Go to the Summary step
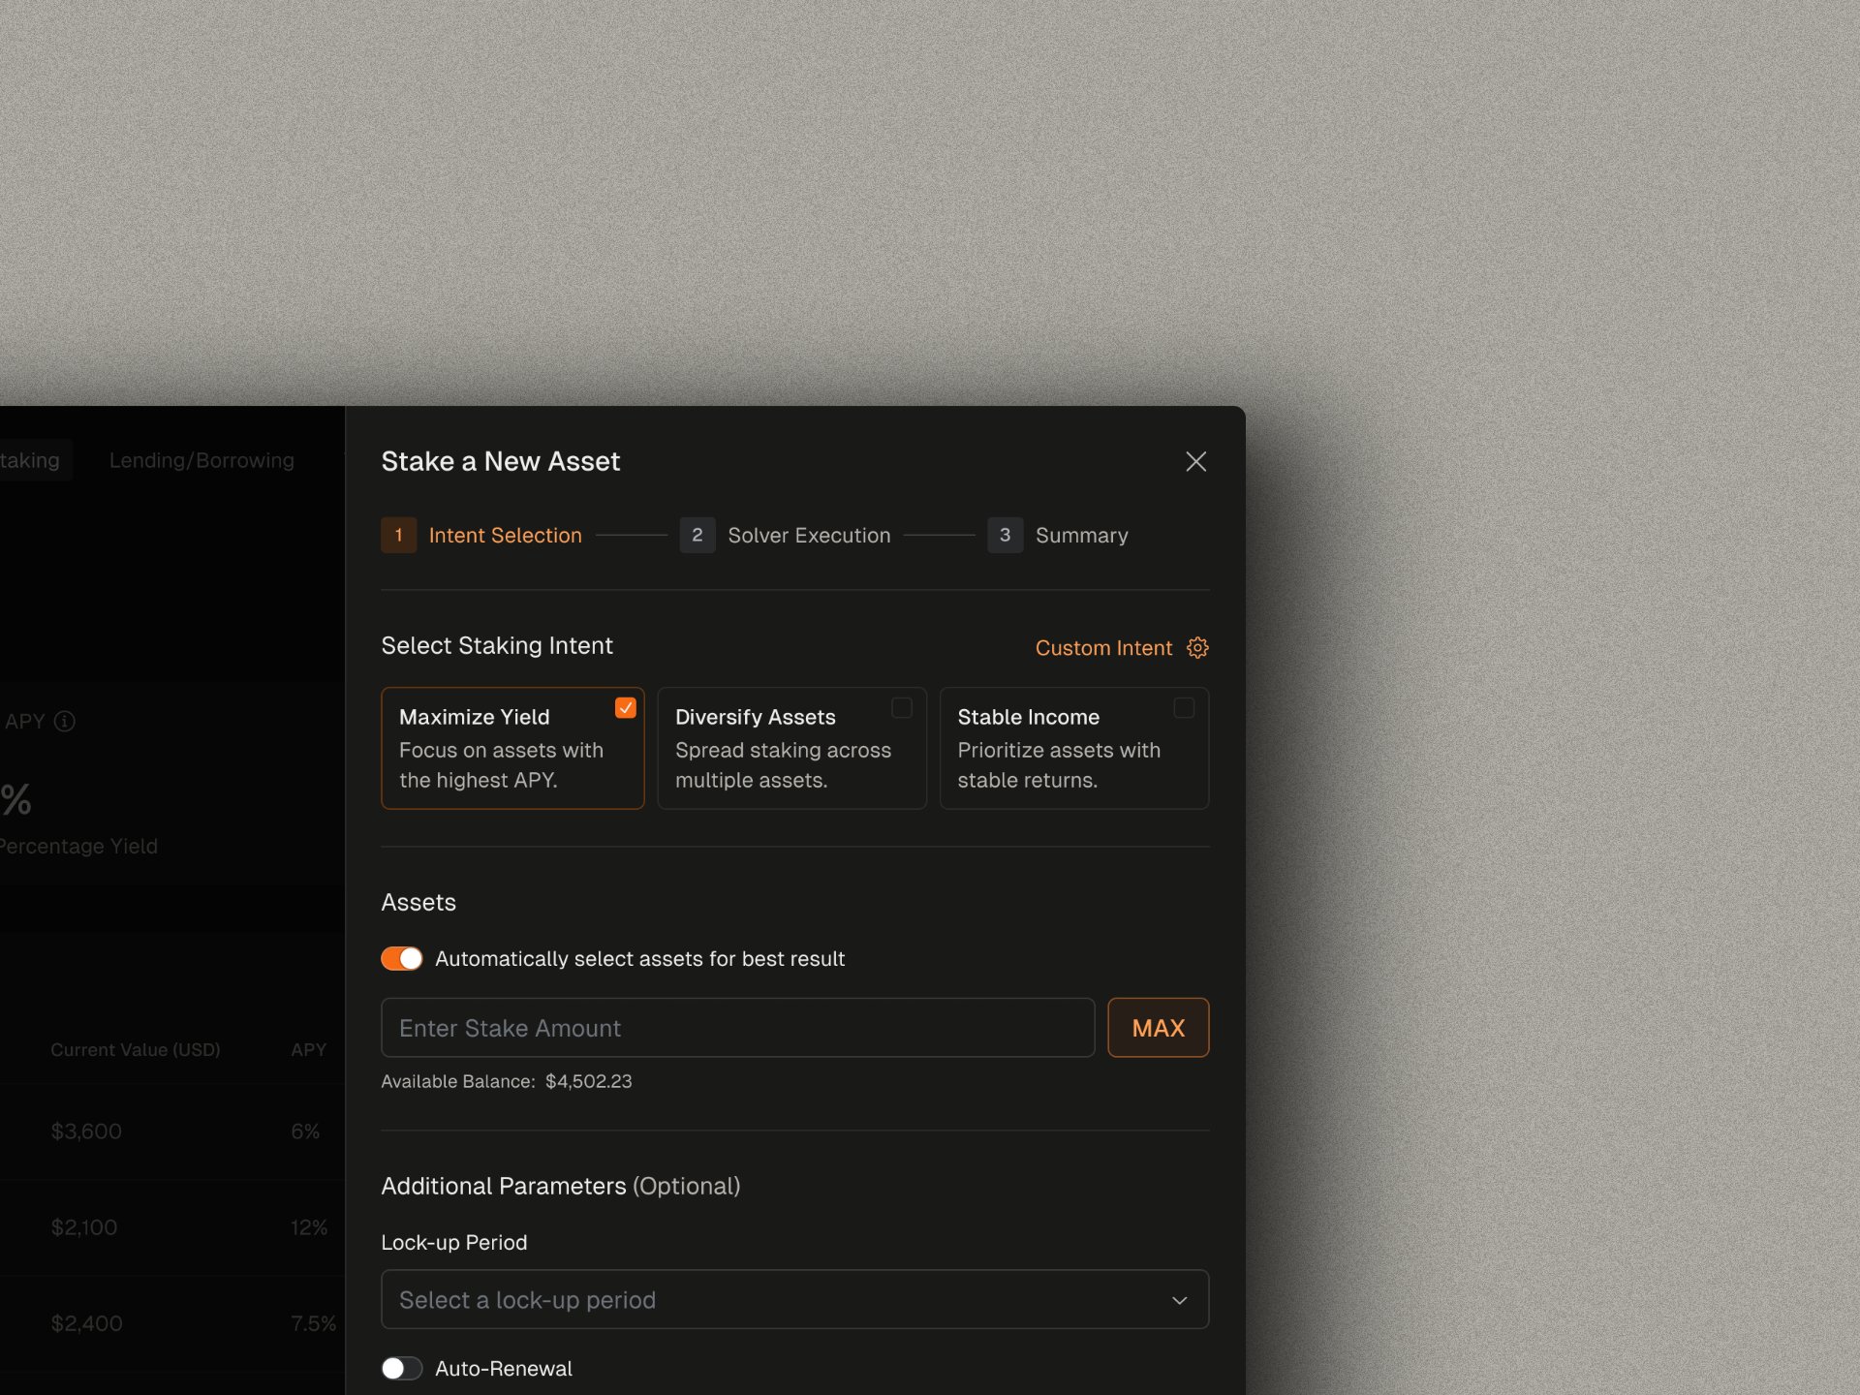The height and width of the screenshot is (1395, 1860). click(1081, 535)
